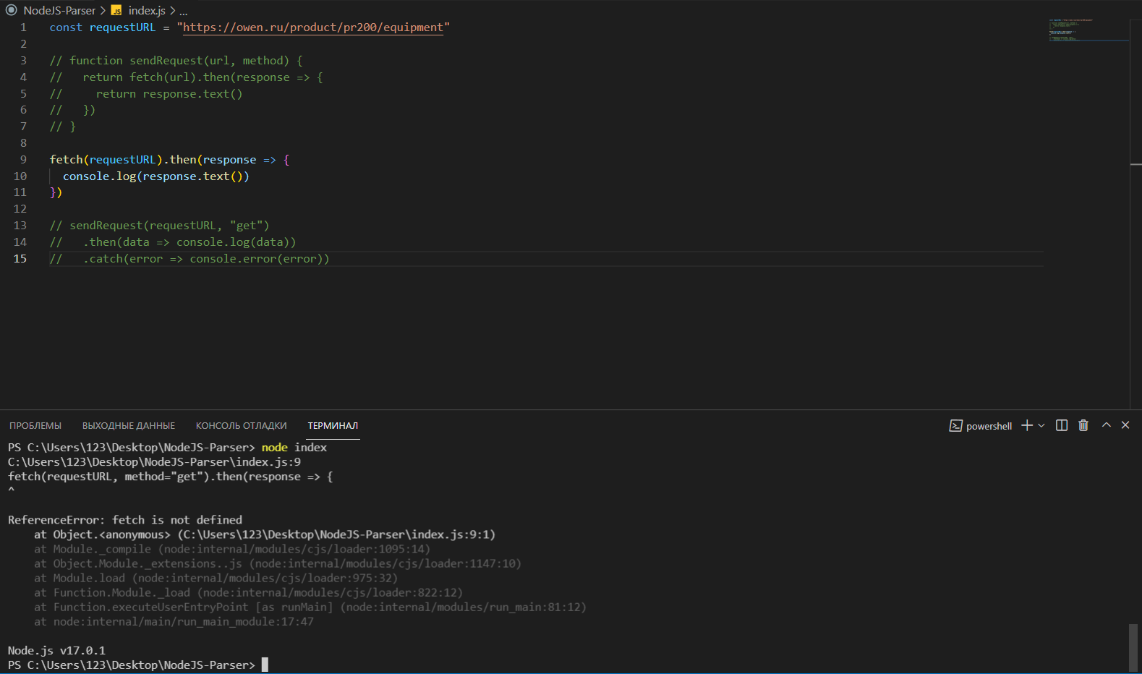This screenshot has height=674, width=1142.
Task: Maximize panel with up chevron
Action: coord(1107,425)
